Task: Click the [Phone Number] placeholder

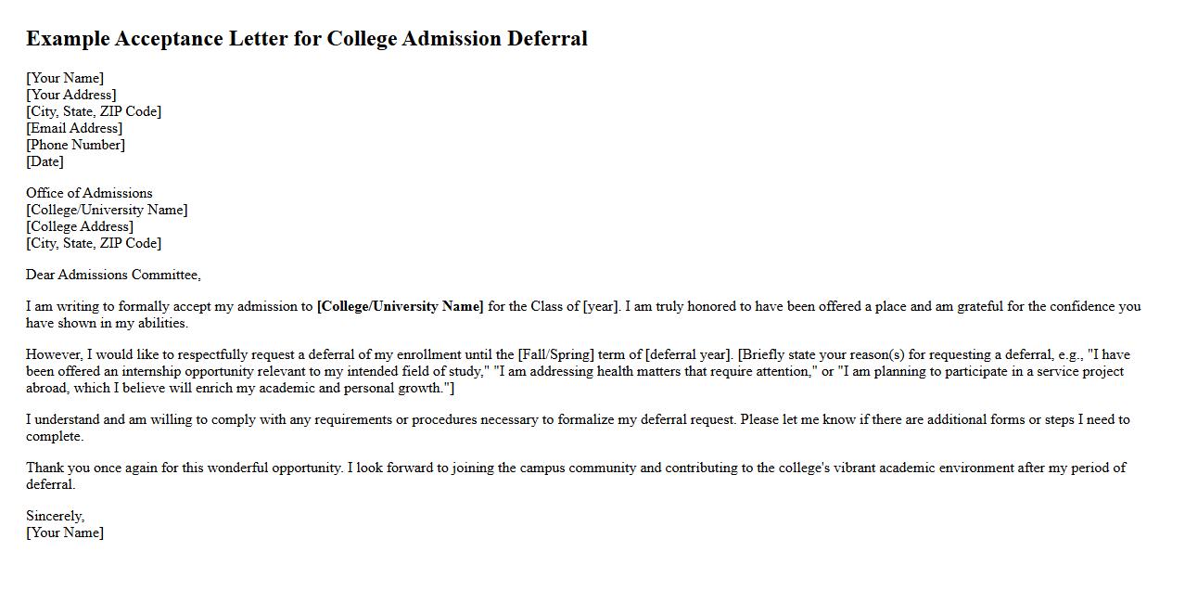Action: tap(75, 145)
